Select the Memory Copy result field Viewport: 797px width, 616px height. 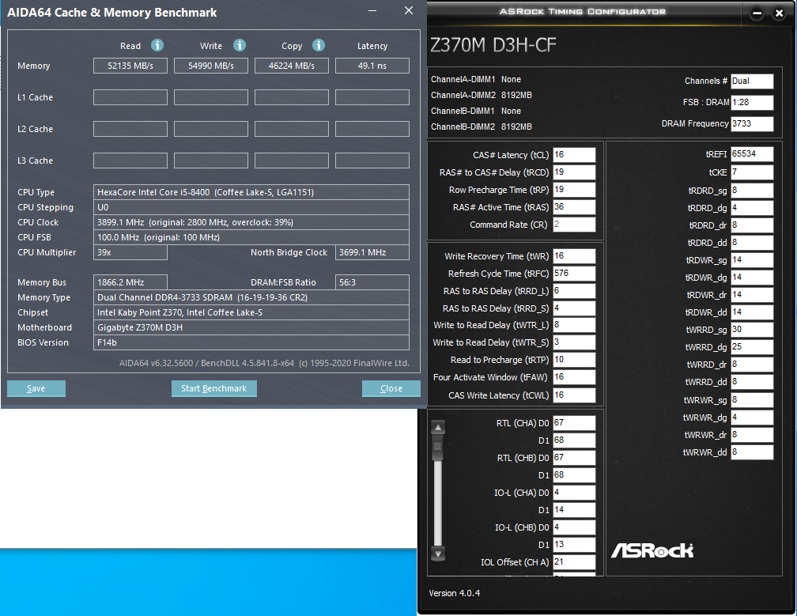pos(292,66)
